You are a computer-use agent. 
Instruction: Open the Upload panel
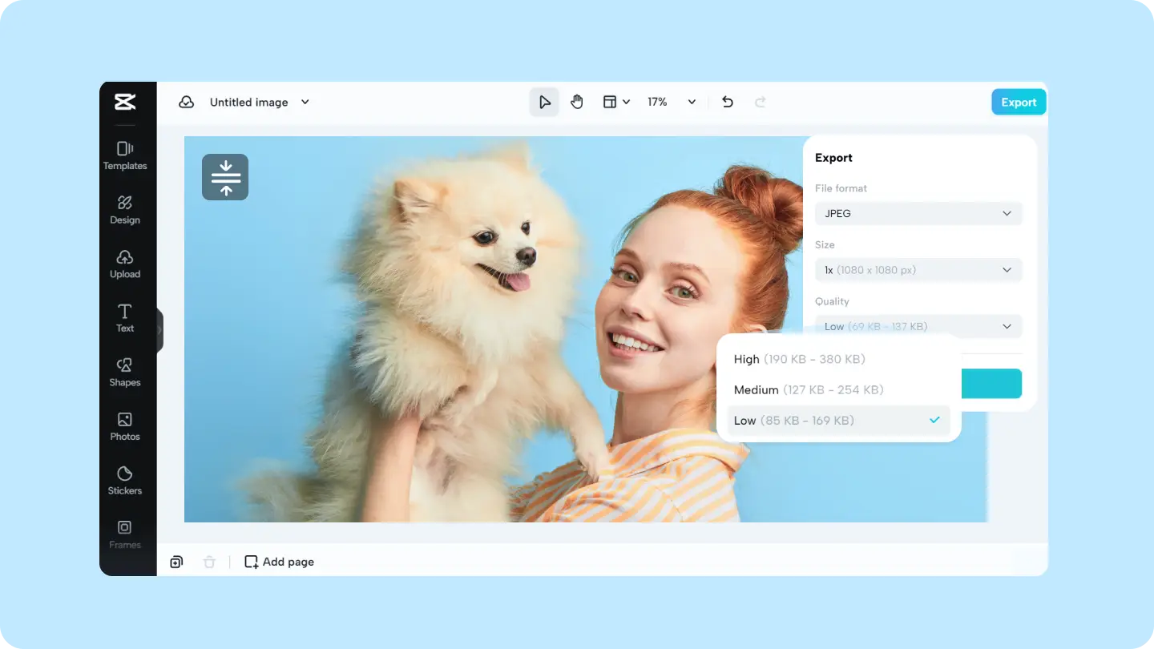[x=125, y=264]
